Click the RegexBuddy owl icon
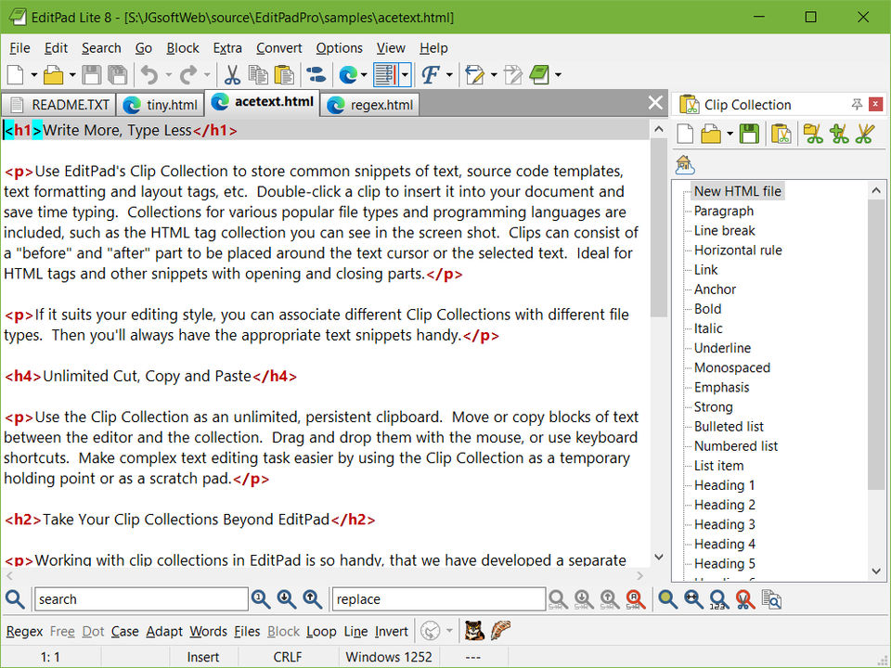 474,631
